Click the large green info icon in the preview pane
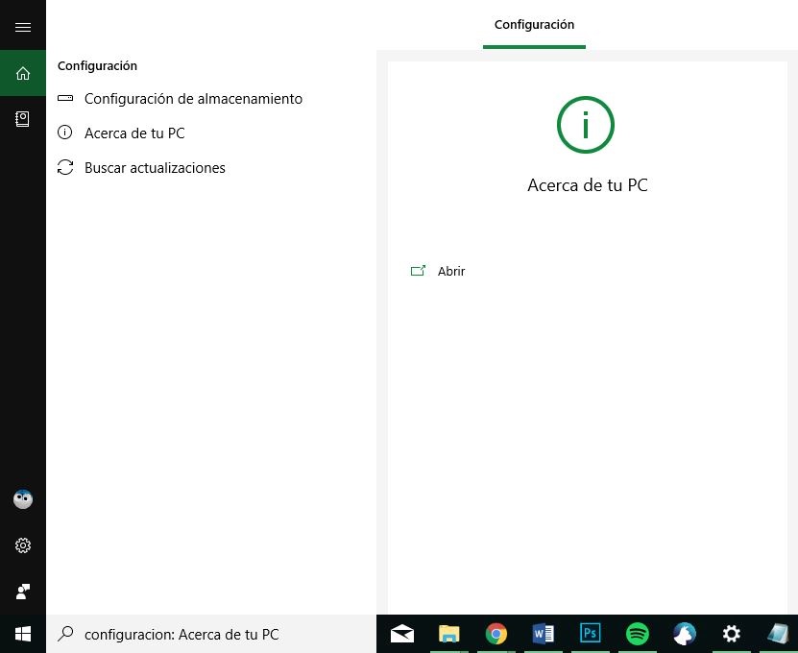Screen dimensions: 798x653 click(585, 125)
